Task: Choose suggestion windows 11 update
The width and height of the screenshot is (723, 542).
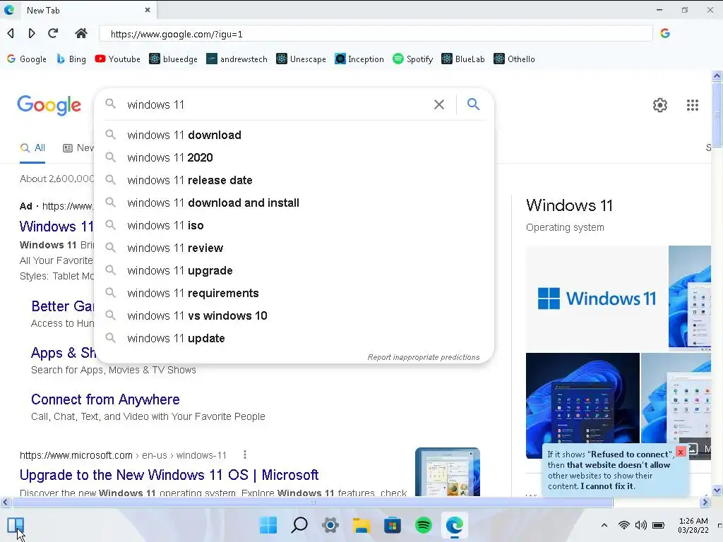Action: click(x=294, y=338)
